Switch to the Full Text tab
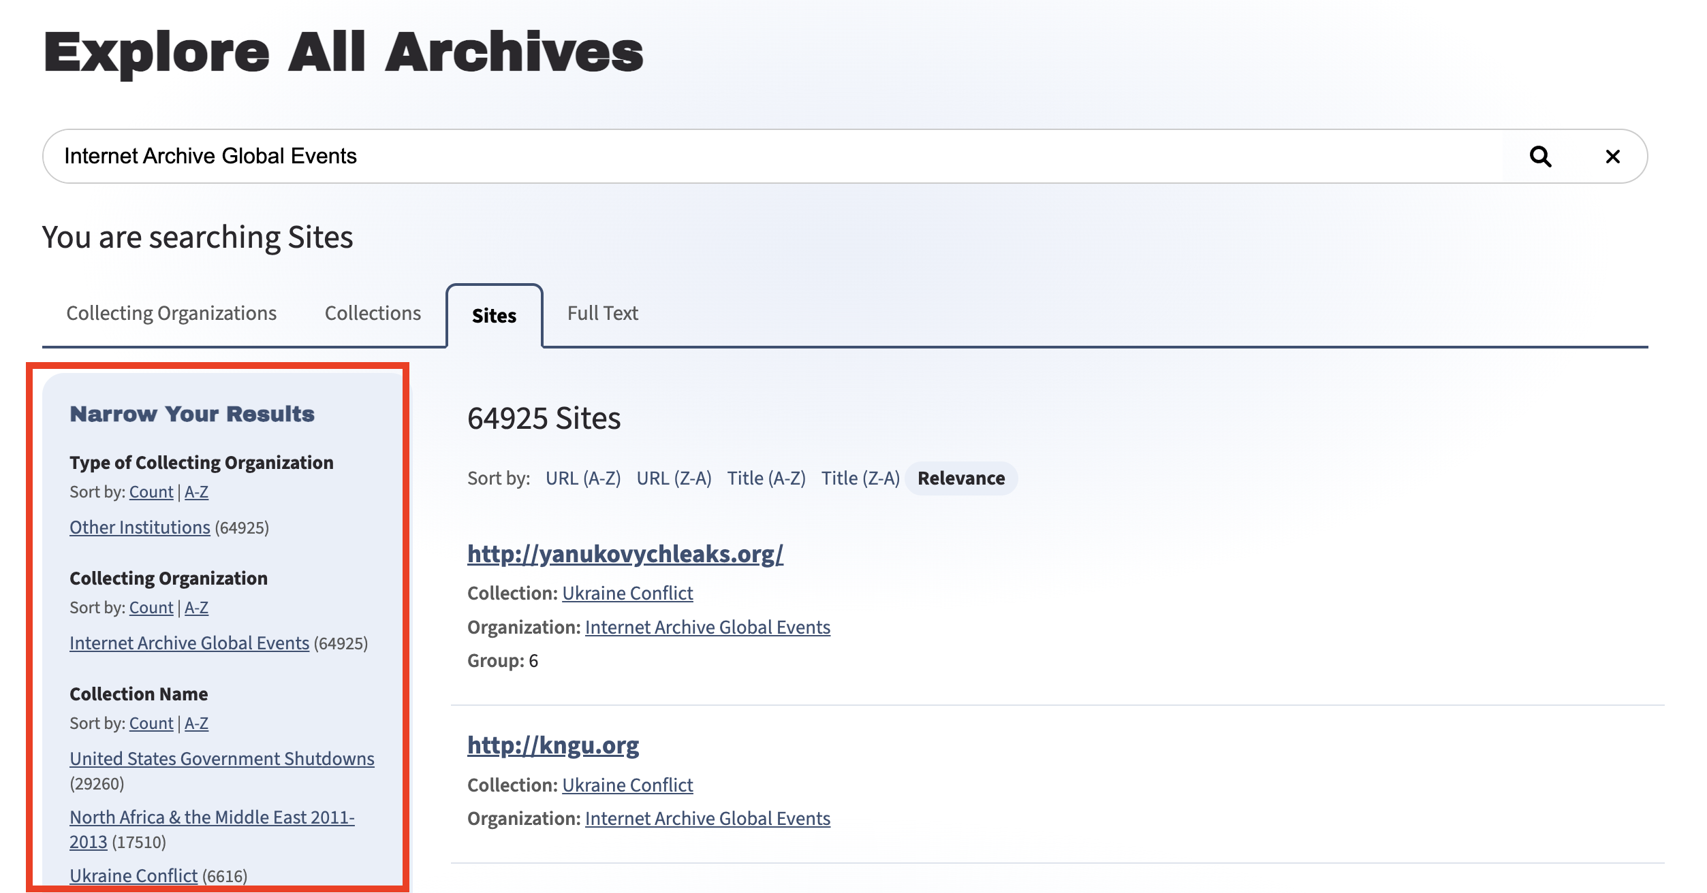This screenshot has height=893, width=1707. click(x=602, y=313)
